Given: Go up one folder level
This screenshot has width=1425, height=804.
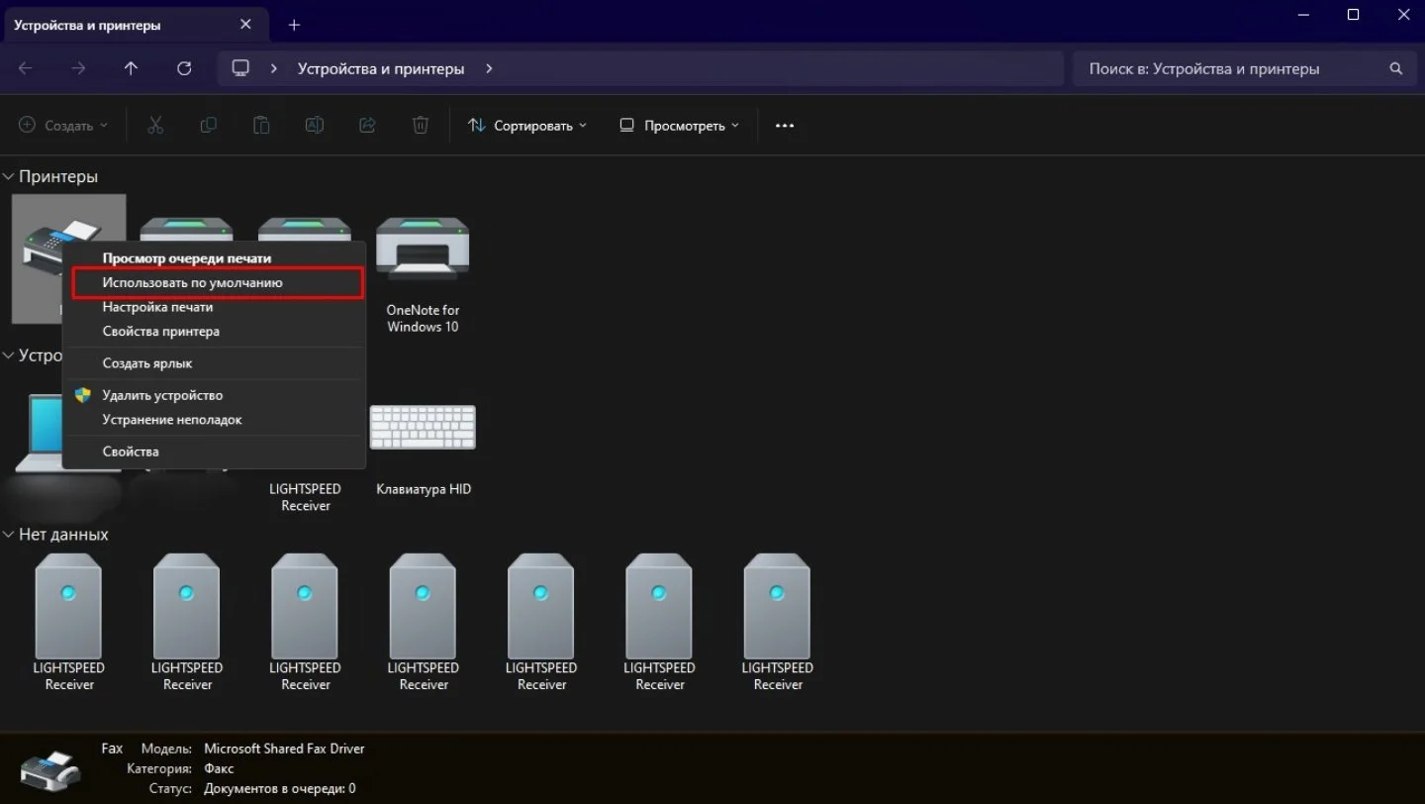Looking at the screenshot, I should click(x=131, y=68).
